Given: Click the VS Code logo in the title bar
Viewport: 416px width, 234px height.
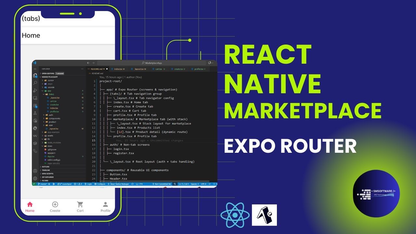Looking at the screenshot, I should tap(34, 63).
